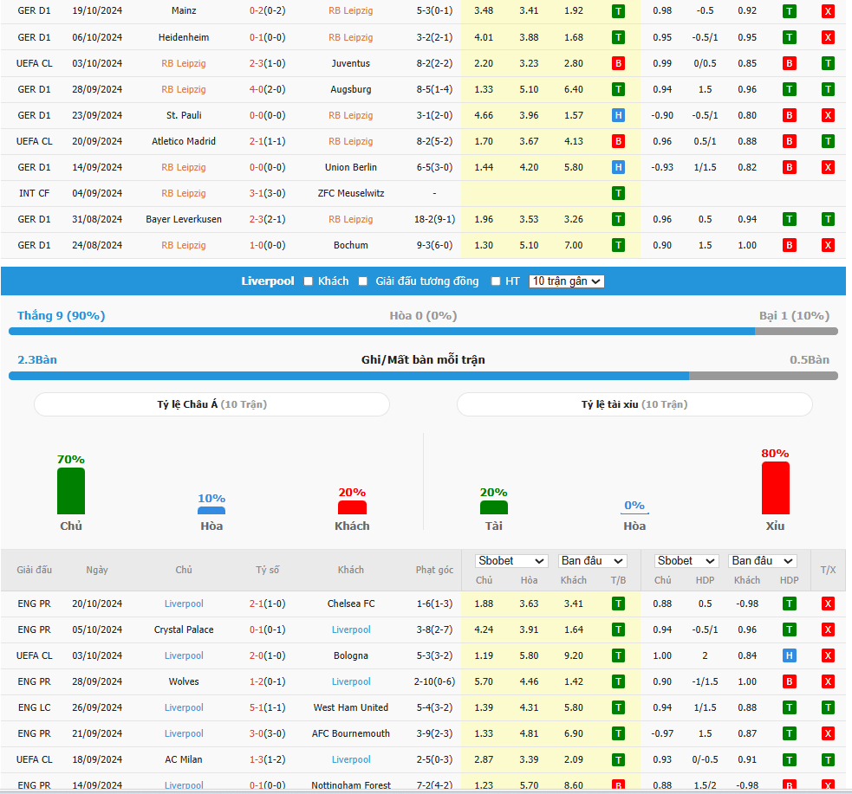
Task: Click green T result icon in Chelsea FC row
Action: [618, 604]
